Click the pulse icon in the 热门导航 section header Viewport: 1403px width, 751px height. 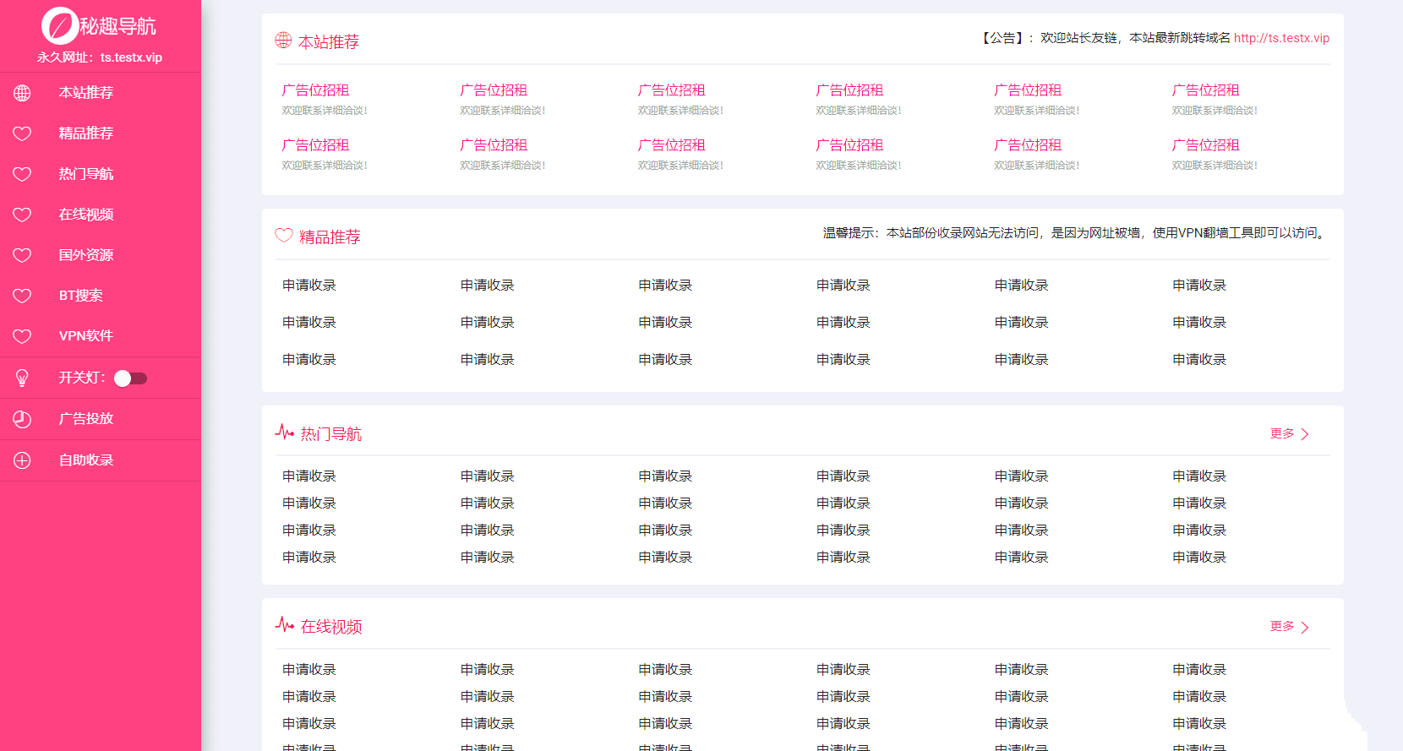click(285, 433)
